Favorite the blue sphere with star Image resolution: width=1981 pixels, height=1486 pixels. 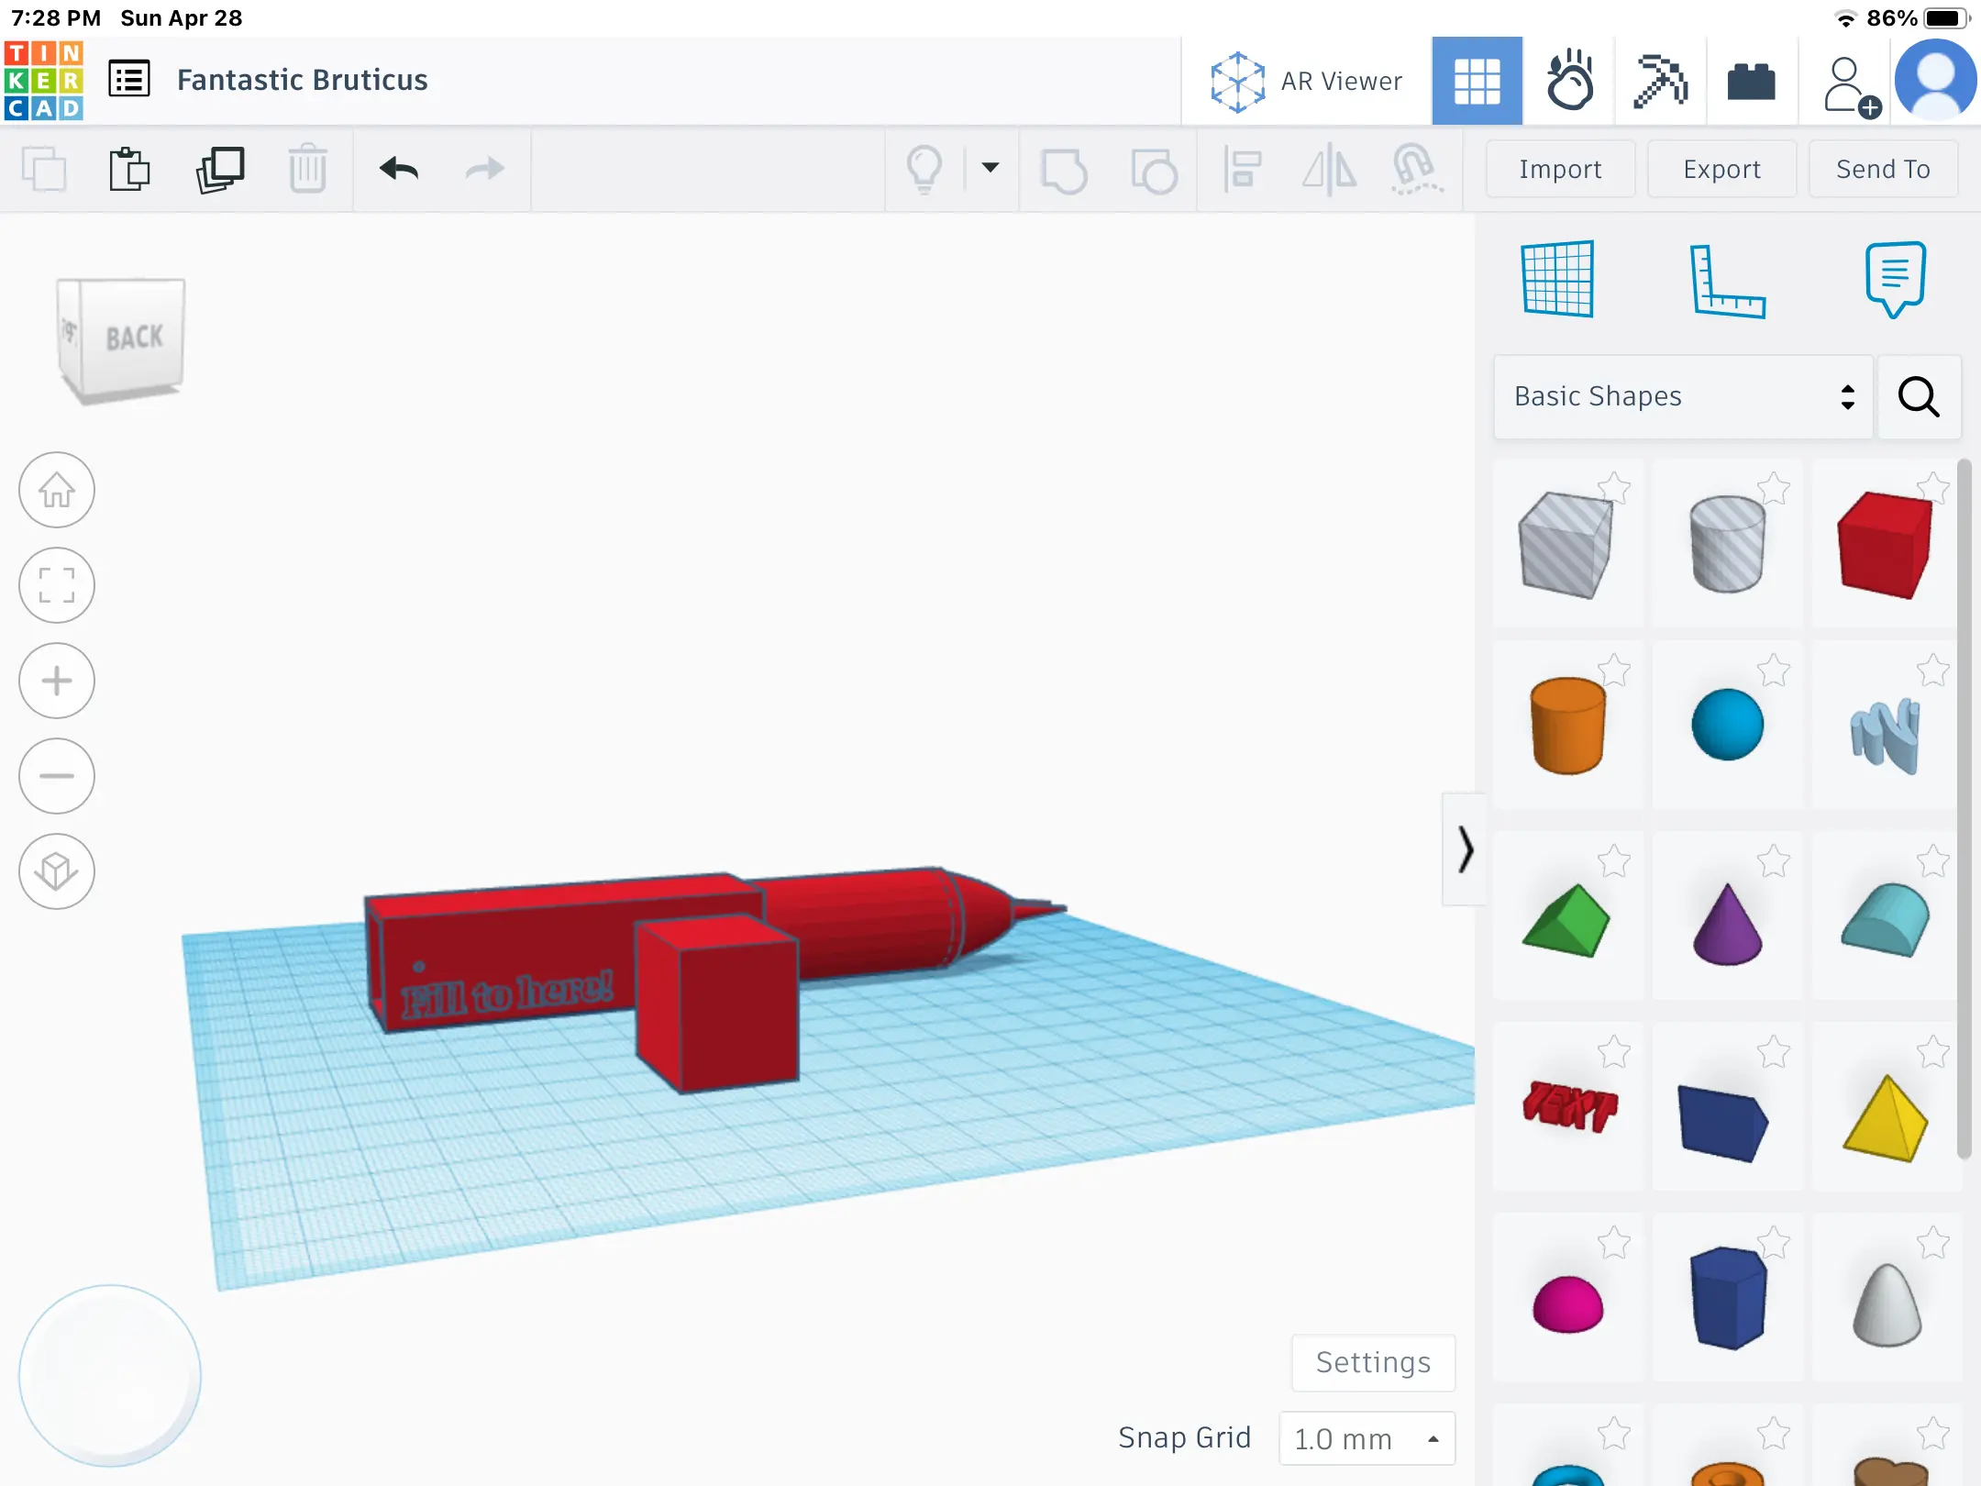[1774, 670]
